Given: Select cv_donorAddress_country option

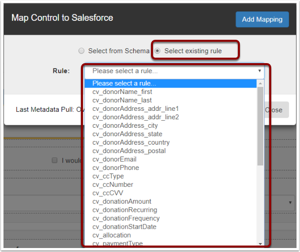Looking at the screenshot, I should tap(170, 142).
